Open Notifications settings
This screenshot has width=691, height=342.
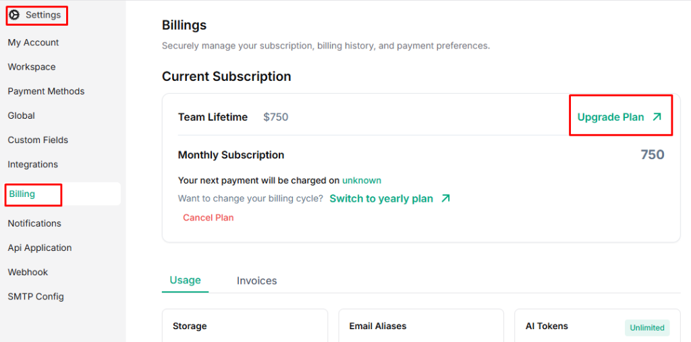tap(34, 223)
